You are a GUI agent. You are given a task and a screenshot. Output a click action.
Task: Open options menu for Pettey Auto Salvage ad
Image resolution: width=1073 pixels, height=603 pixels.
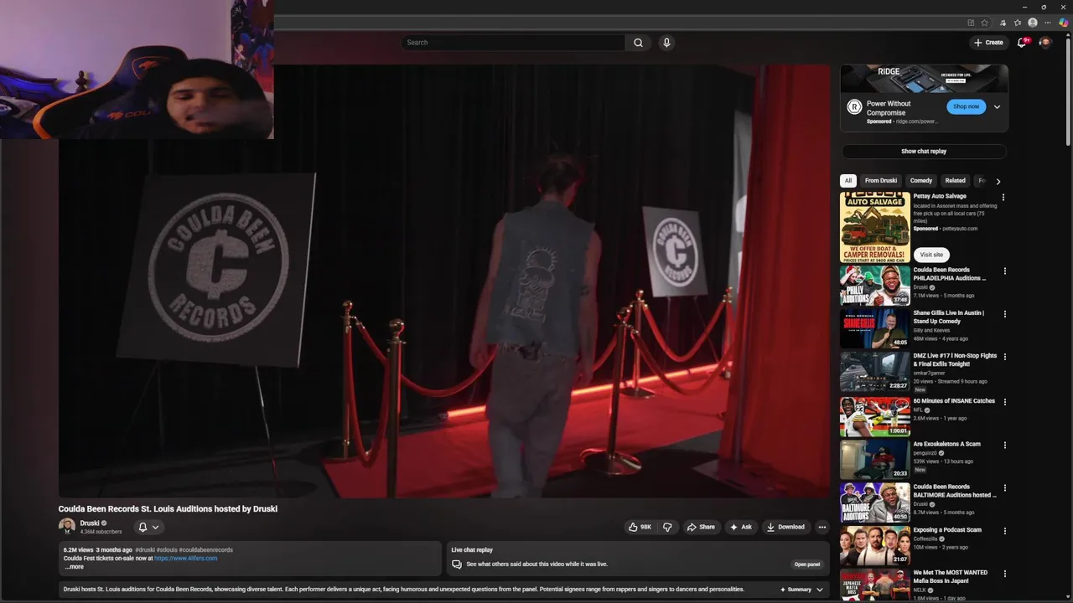[1003, 198]
